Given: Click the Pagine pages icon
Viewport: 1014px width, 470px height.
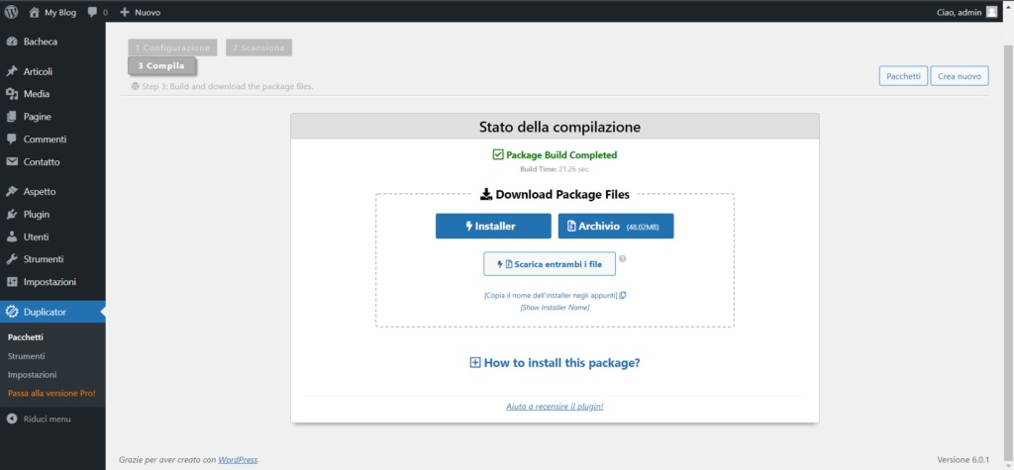Looking at the screenshot, I should click(x=12, y=117).
